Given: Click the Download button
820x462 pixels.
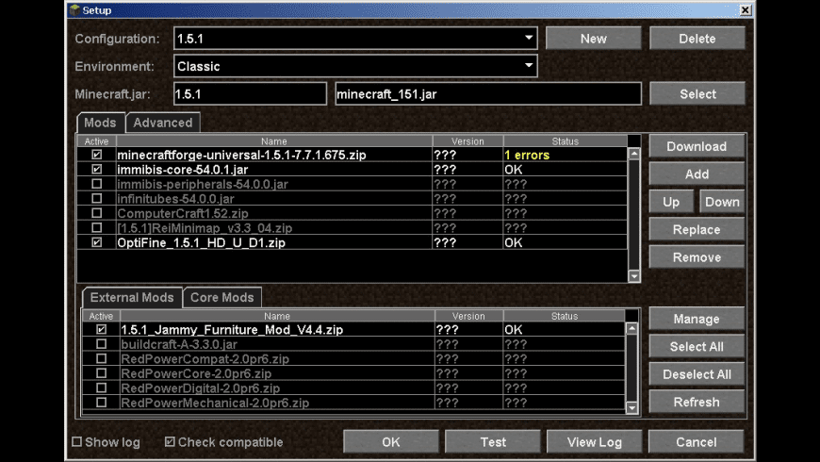Looking at the screenshot, I should point(697,146).
